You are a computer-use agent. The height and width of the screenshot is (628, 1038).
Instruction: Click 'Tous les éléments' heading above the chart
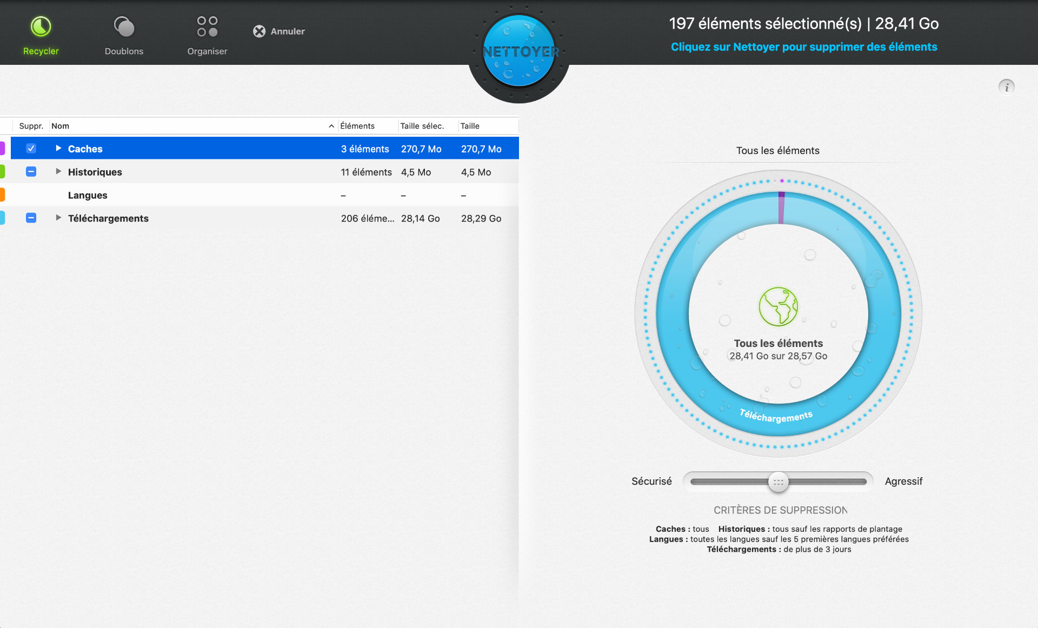click(777, 151)
